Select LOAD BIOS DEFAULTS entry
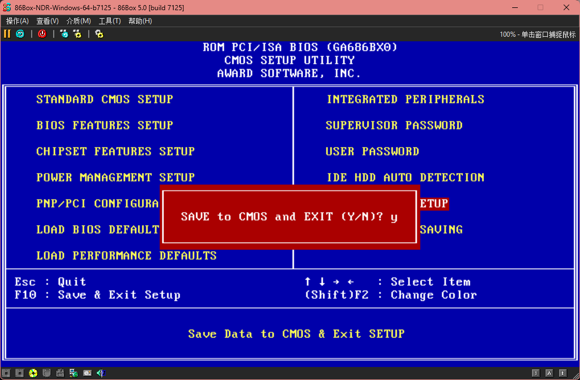580x380 pixels. (x=98, y=230)
